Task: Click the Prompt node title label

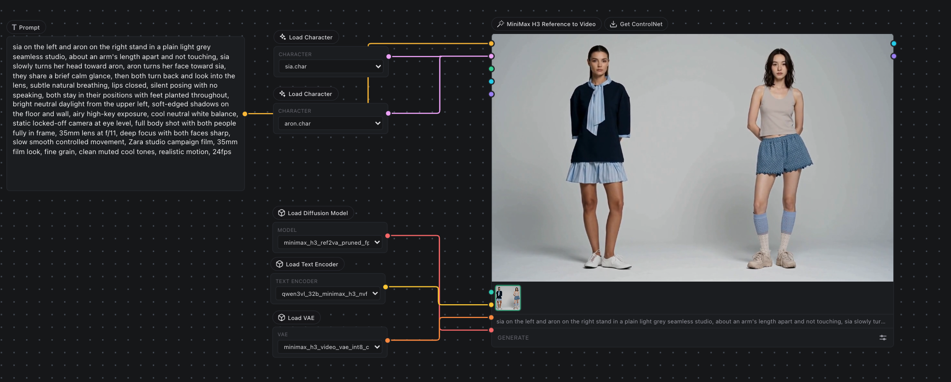Action: [30, 28]
